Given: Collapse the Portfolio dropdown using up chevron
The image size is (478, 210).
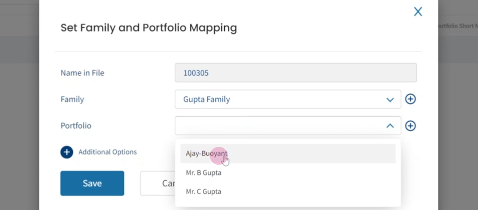Looking at the screenshot, I should coord(390,126).
